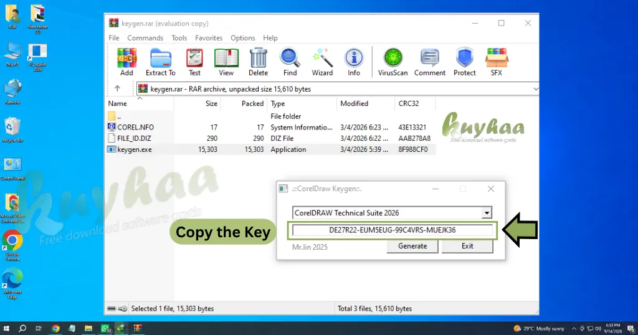Viewport: 638px width, 335px height.
Task: Click the Extract To toolbar icon
Action: pyautogui.click(x=160, y=62)
